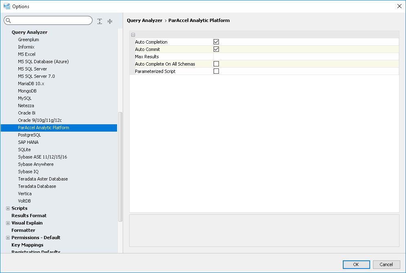Select PostgreSQL in the options tree

29,135
